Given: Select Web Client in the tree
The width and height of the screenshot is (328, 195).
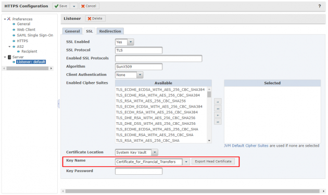Looking at the screenshot, I should [x=26, y=30].
